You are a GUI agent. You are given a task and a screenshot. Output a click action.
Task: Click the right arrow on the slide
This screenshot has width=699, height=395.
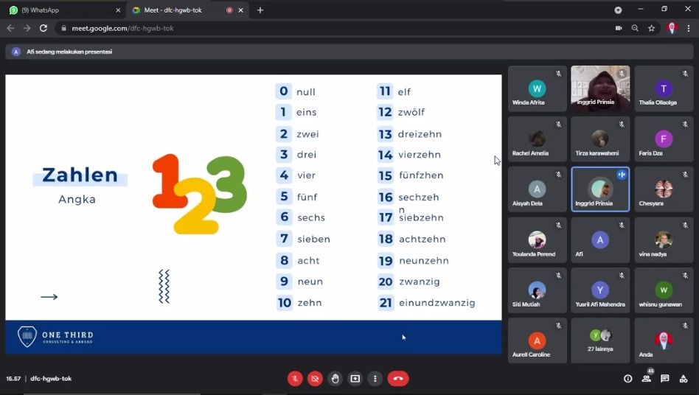pyautogui.click(x=49, y=296)
